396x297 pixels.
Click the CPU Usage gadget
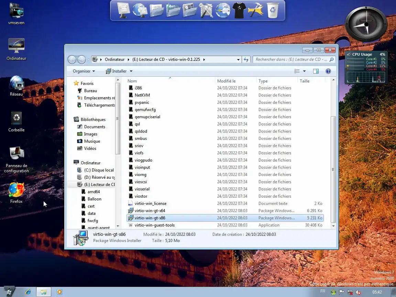pyautogui.click(x=366, y=68)
